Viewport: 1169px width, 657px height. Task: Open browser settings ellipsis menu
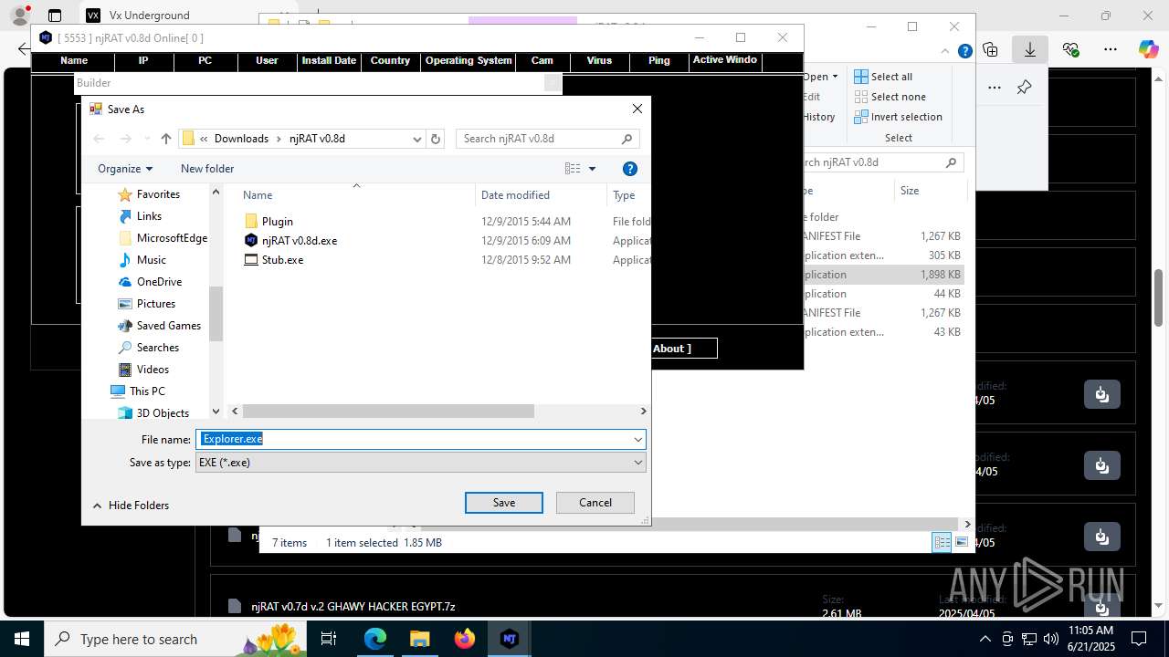tap(1111, 49)
